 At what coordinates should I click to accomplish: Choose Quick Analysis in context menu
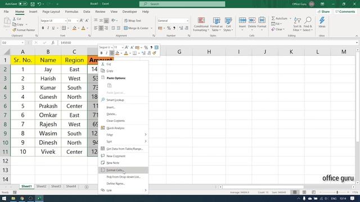click(x=123, y=128)
